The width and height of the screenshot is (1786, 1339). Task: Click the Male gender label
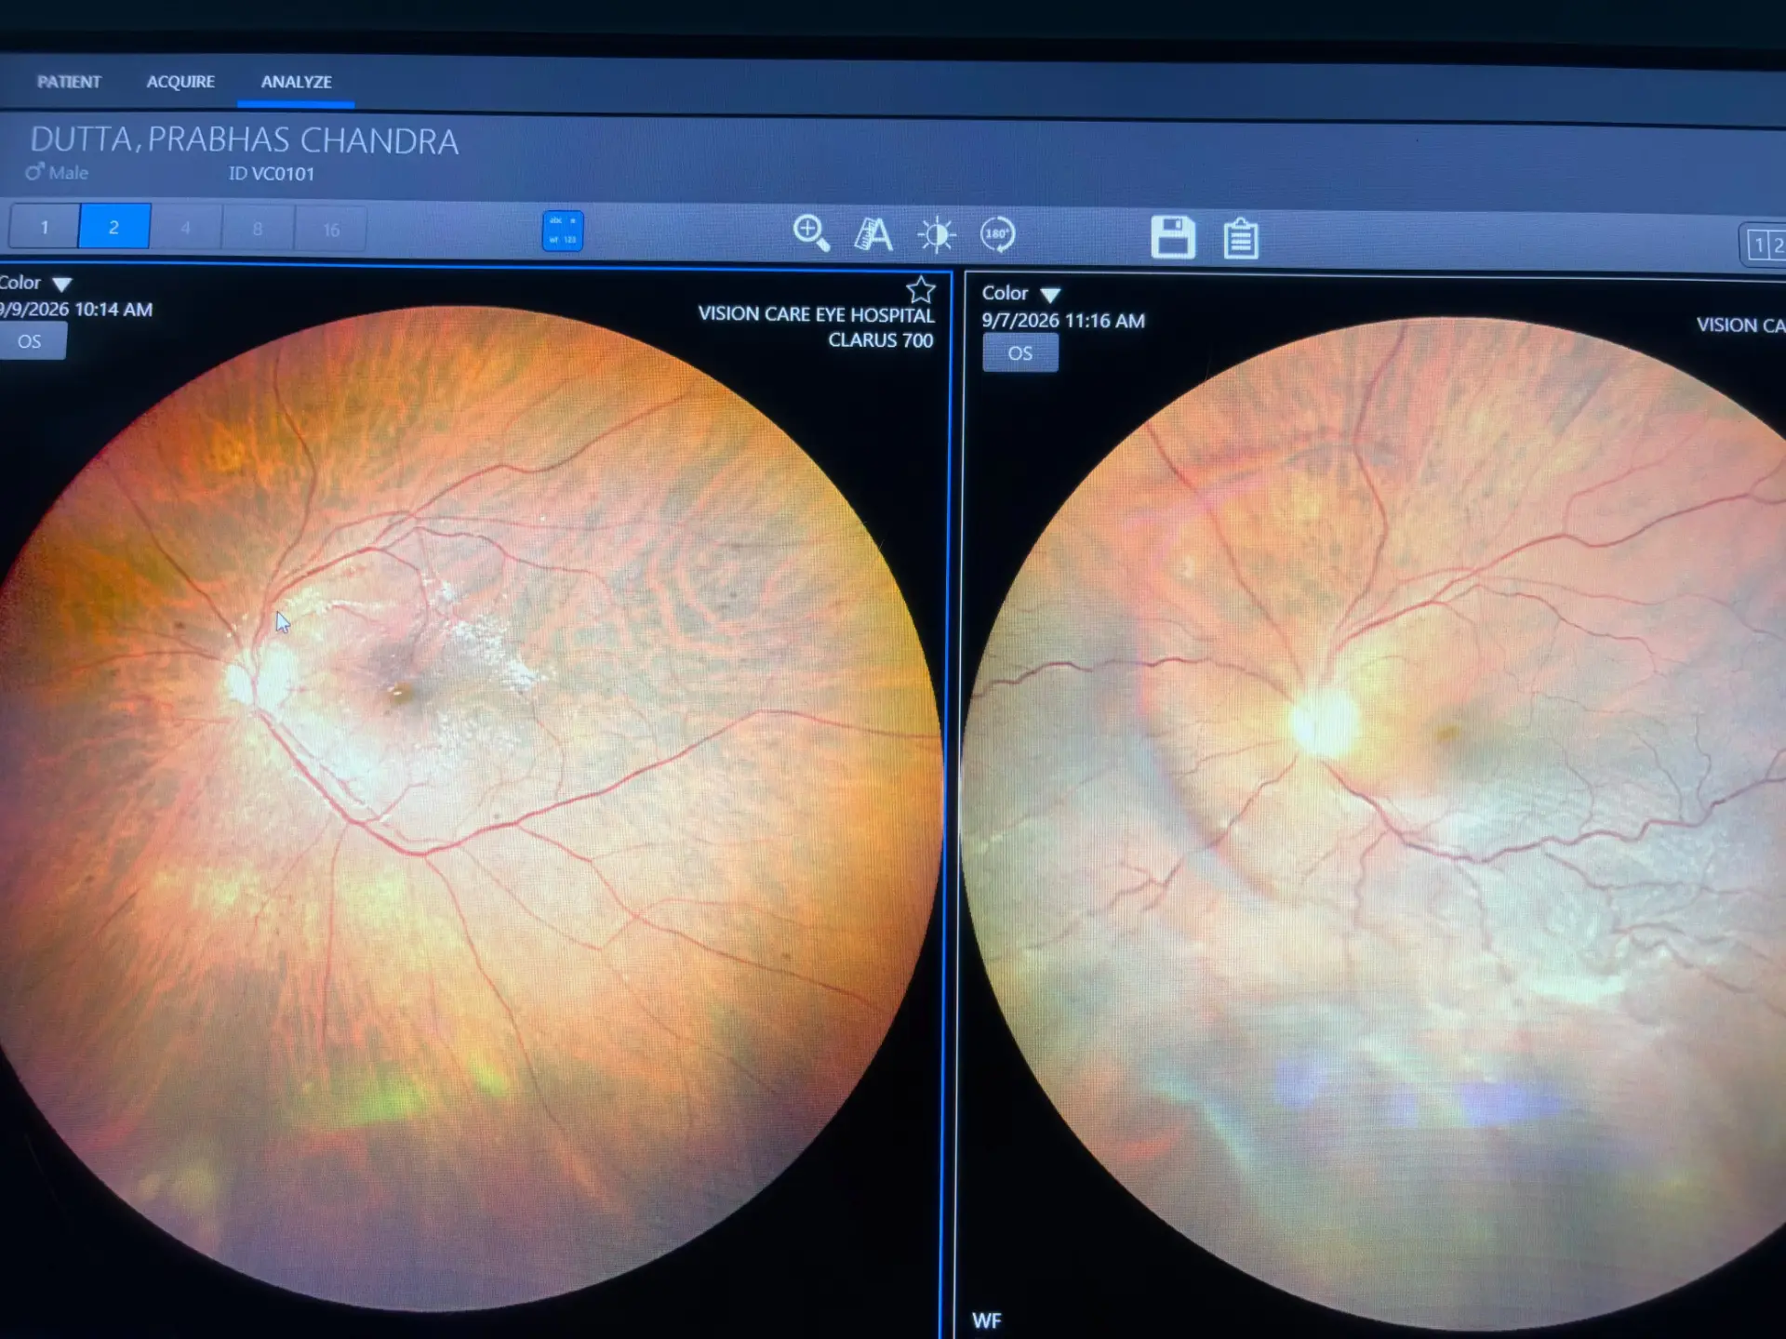pos(57,173)
